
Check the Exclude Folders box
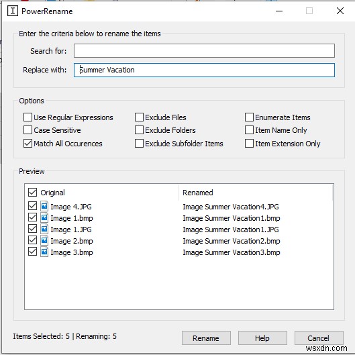pos(139,130)
